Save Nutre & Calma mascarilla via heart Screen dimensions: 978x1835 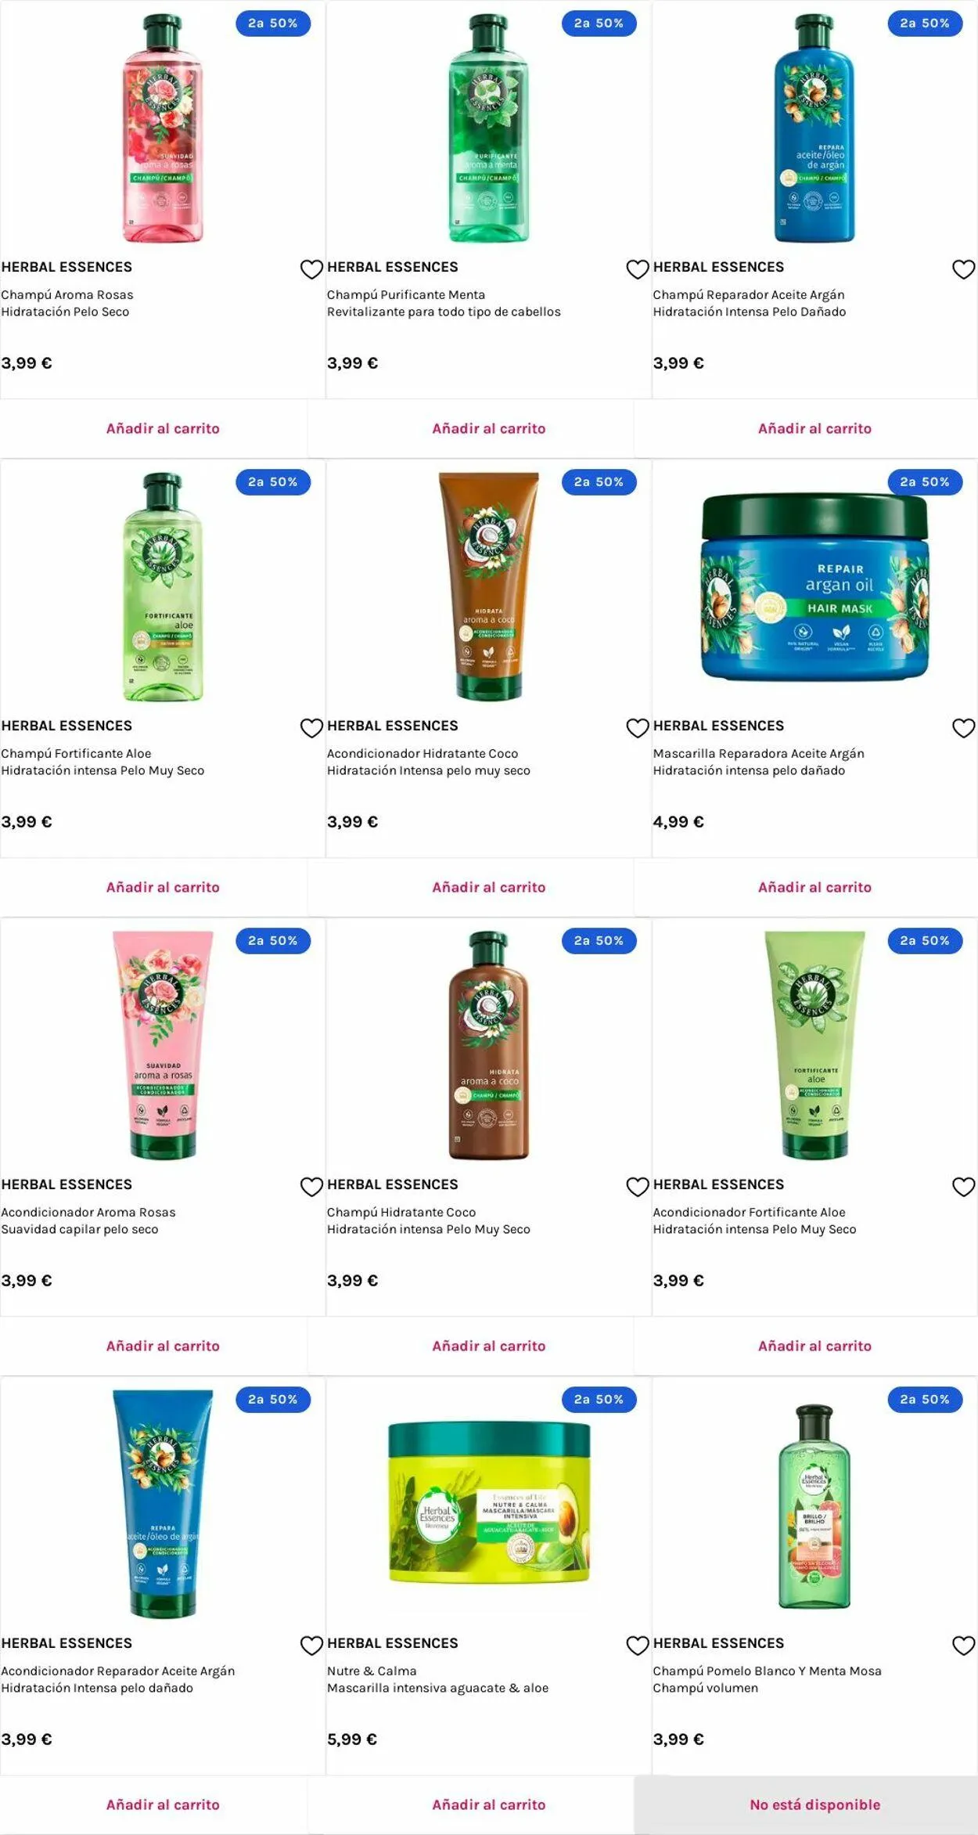pos(638,1646)
